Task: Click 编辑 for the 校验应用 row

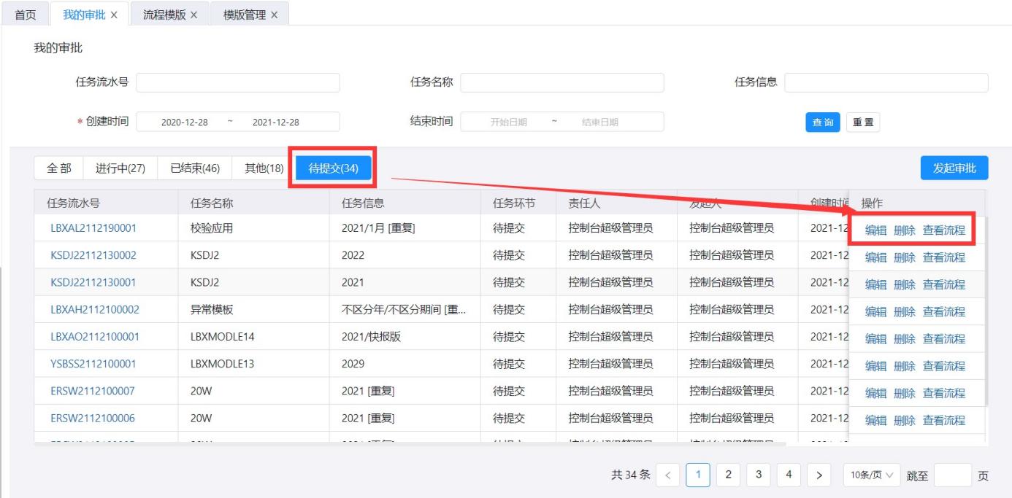Action: [875, 230]
